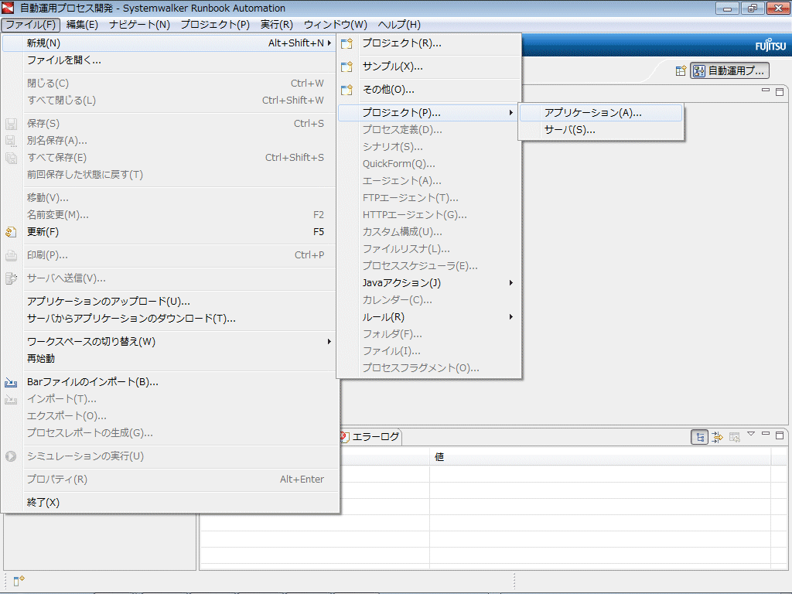Image resolution: width=792 pixels, height=594 pixels.
Task: Select the 自動運用プ... perspective button
Action: click(x=730, y=70)
